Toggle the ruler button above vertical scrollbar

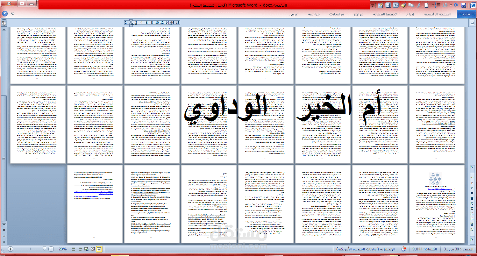4,24
